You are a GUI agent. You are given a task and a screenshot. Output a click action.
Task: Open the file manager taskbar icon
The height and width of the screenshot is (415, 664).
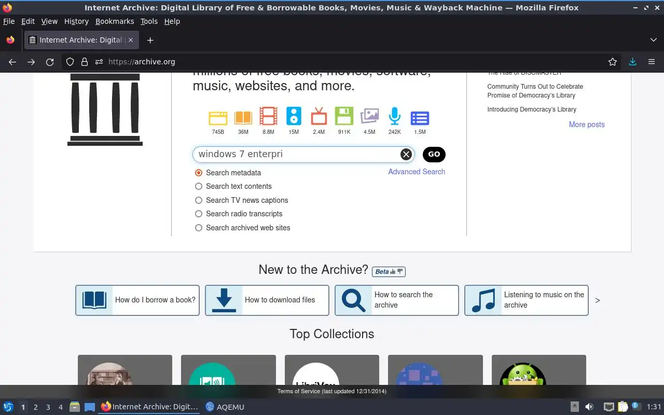[74, 407]
